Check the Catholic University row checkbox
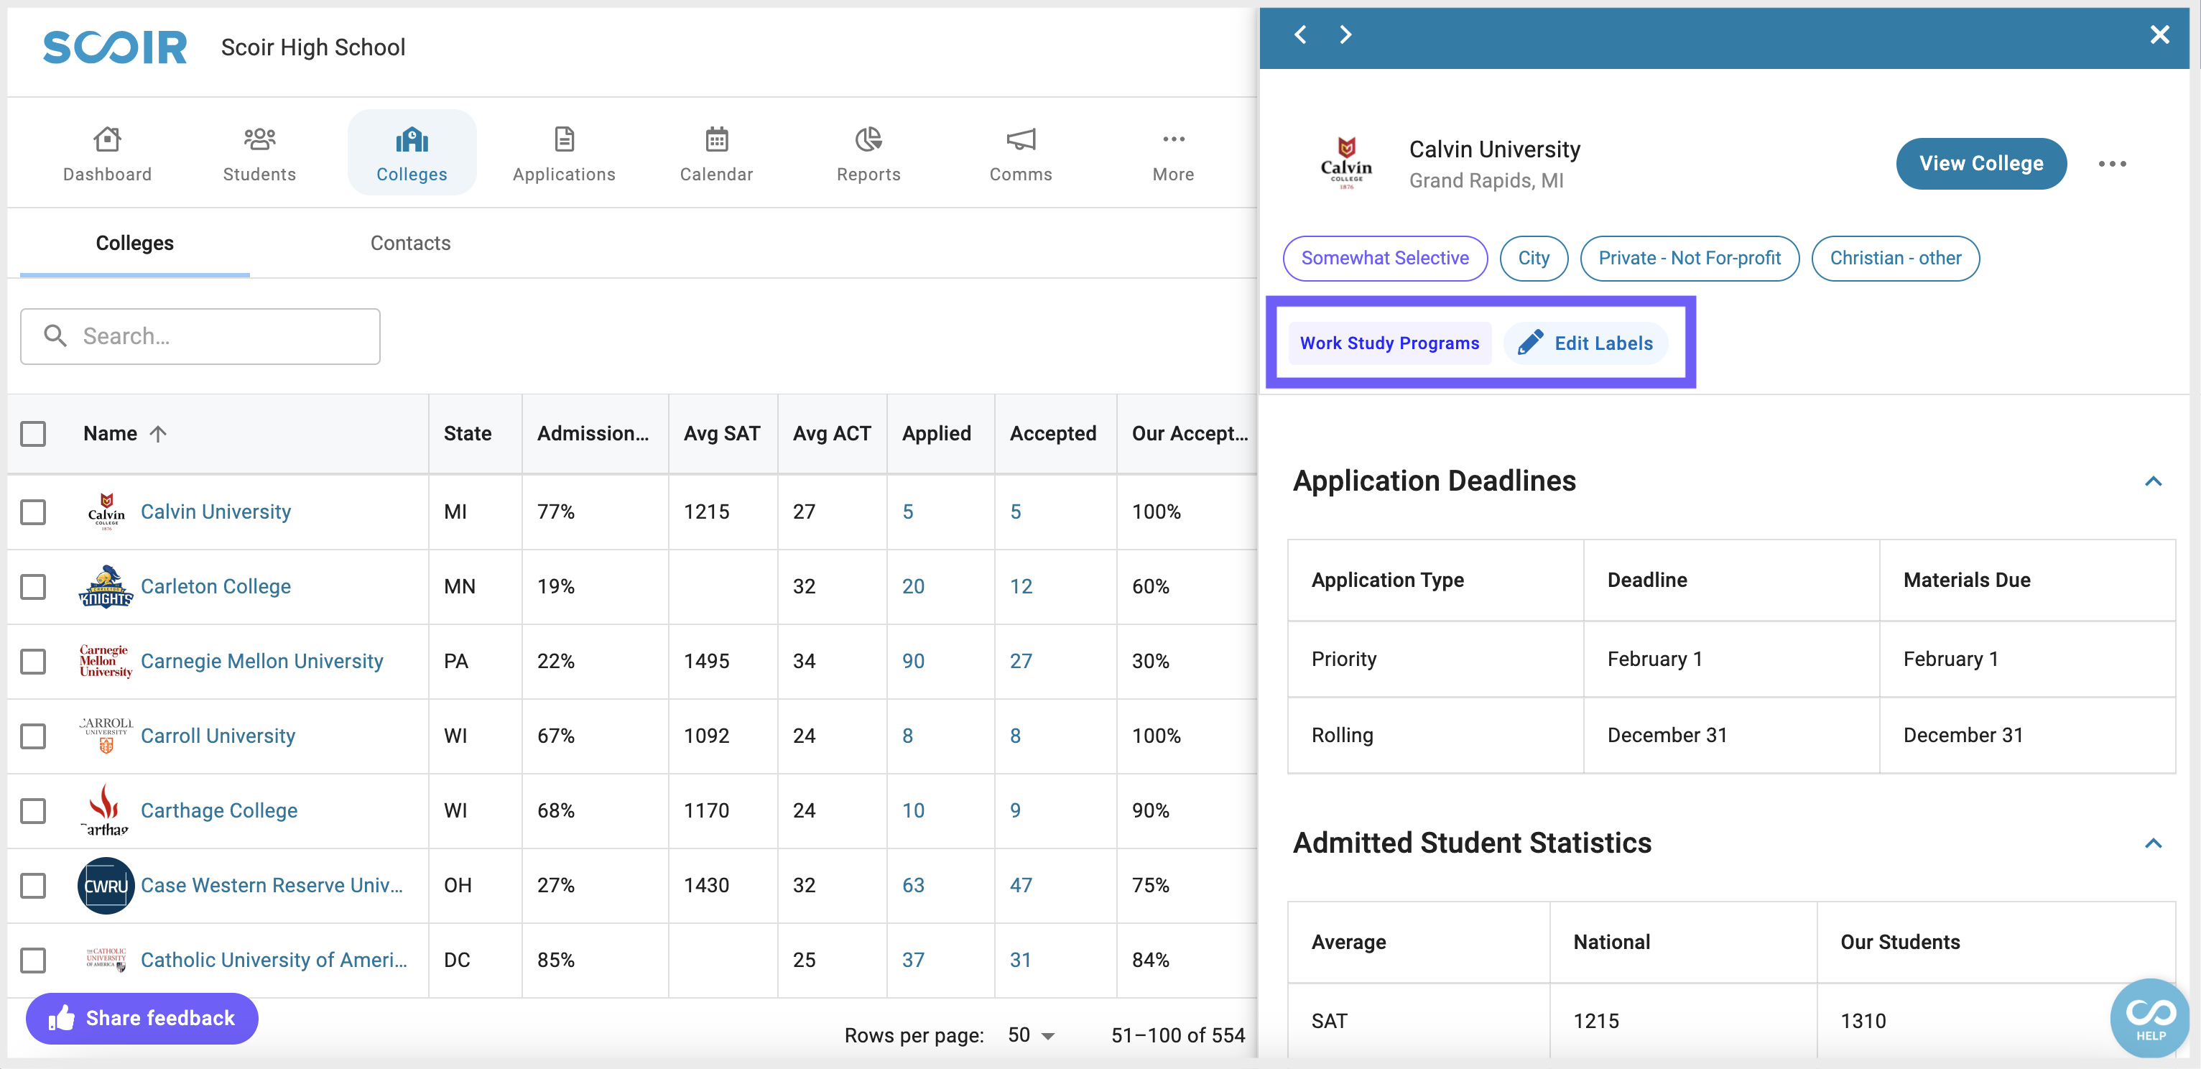2201x1069 pixels. [33, 960]
